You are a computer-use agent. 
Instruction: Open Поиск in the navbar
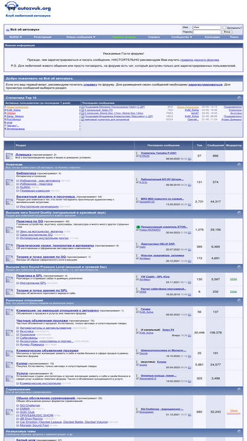click(234, 37)
